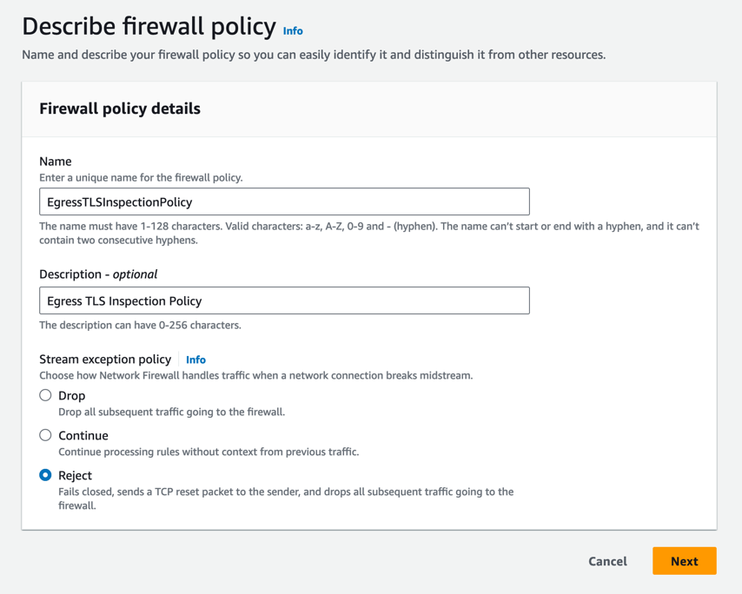Click the Next button to proceed
The height and width of the screenshot is (594, 742).
684,561
